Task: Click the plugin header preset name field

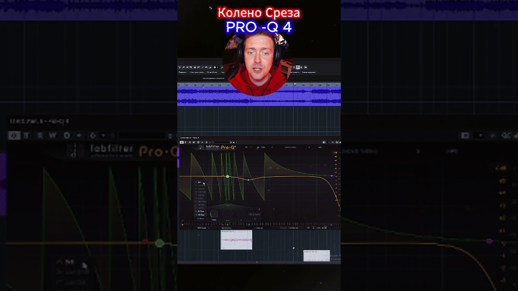Action: tap(222, 142)
